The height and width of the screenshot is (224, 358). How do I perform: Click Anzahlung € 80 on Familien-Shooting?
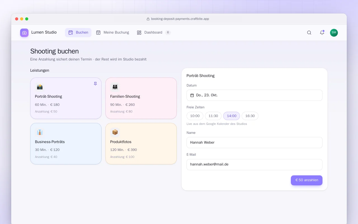coord(121,111)
